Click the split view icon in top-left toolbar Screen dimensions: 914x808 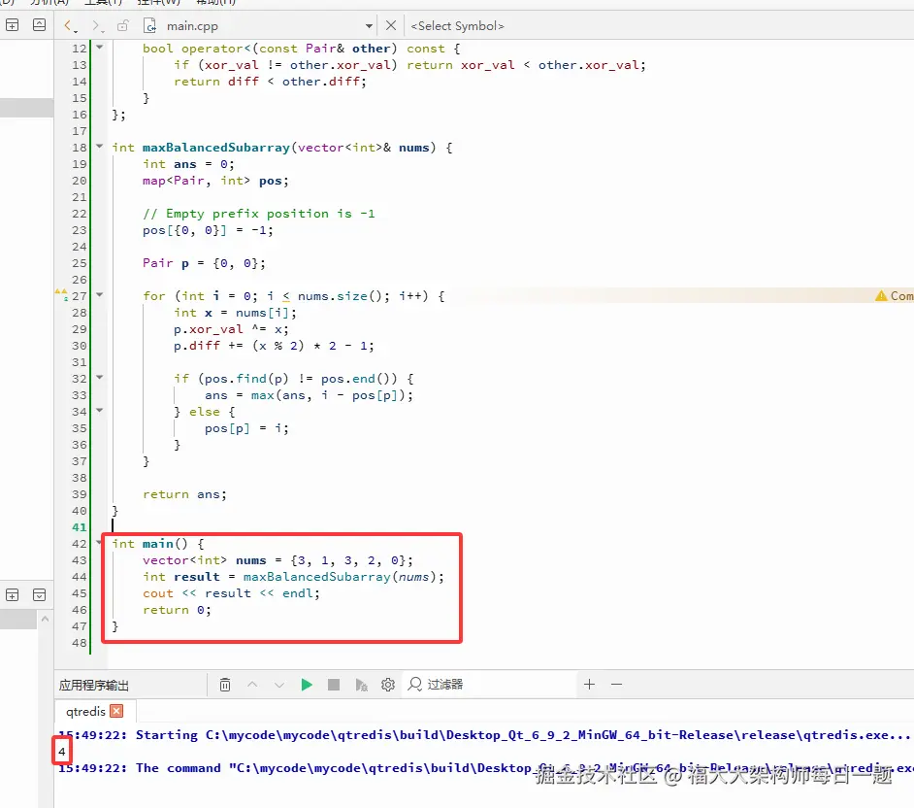(x=13, y=25)
